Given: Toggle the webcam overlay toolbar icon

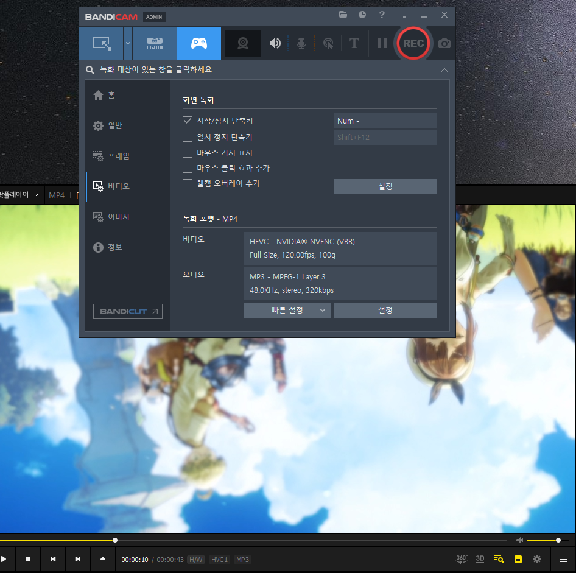Looking at the screenshot, I should 243,43.
